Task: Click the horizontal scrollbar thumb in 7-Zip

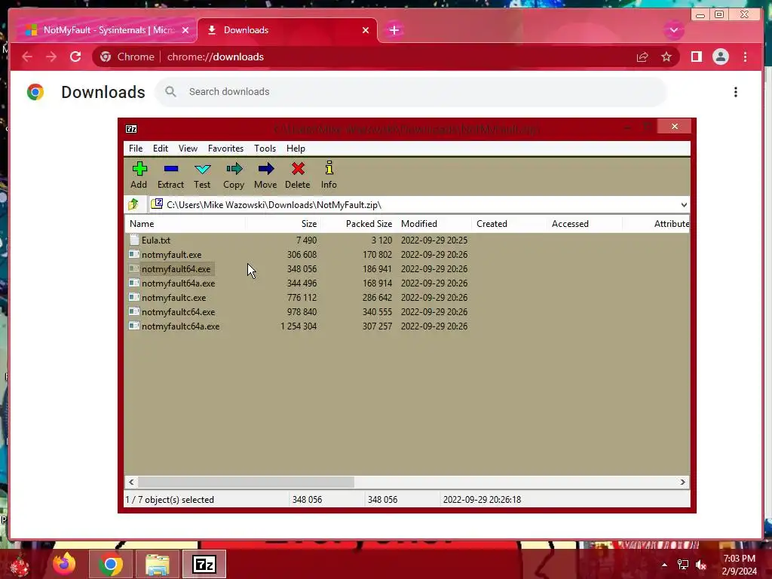Action: [x=247, y=482]
